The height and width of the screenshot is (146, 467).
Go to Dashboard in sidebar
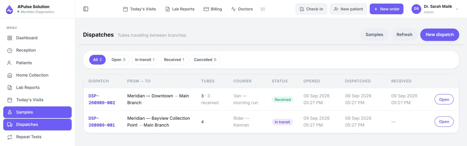point(37,38)
